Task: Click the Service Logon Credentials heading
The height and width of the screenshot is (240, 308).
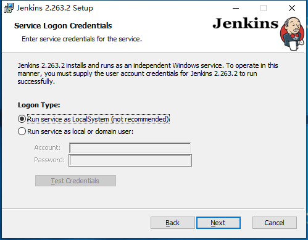Action: pyautogui.click(x=63, y=26)
